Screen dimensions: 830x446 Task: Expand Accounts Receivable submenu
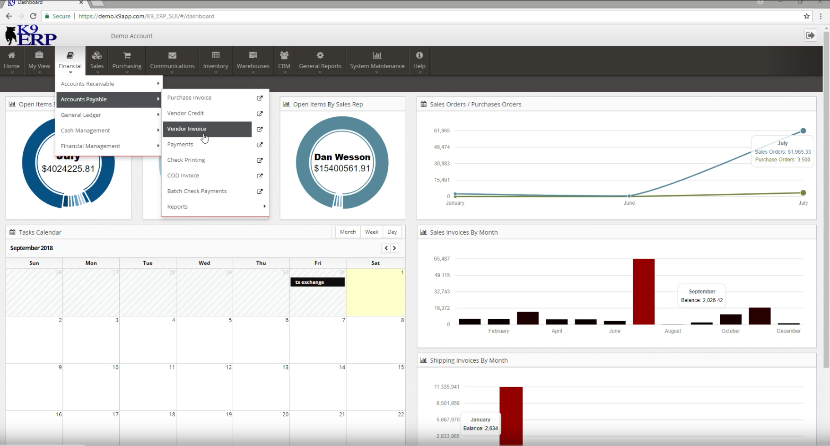(x=108, y=84)
